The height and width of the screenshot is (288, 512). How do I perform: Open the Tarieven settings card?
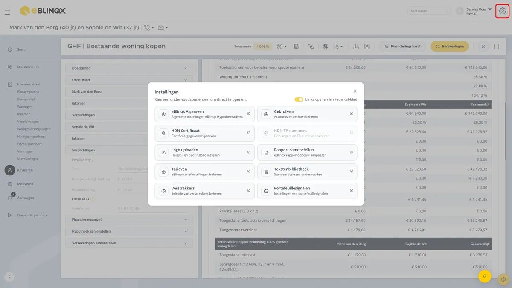pos(204,172)
